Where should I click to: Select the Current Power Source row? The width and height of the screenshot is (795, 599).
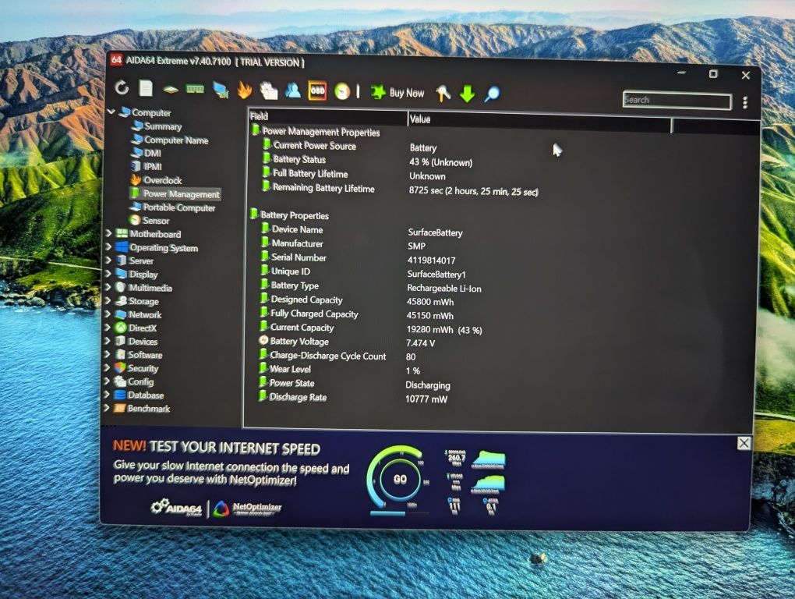pyautogui.click(x=350, y=147)
